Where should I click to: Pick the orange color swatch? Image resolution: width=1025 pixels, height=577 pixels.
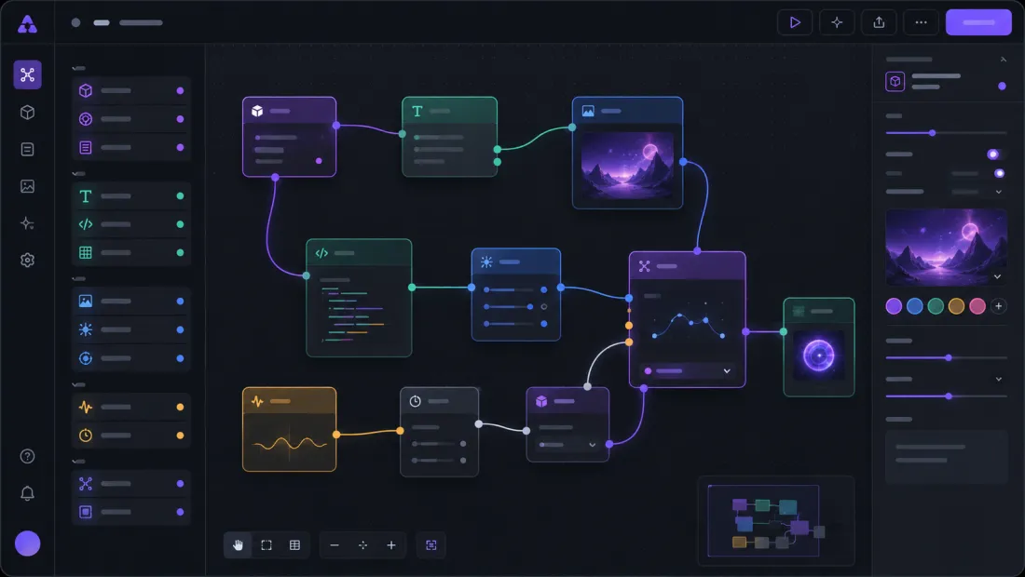click(956, 306)
